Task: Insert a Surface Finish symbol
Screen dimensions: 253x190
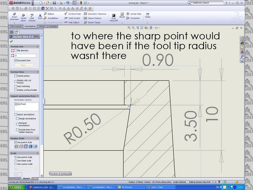Action: click(x=73, y=14)
